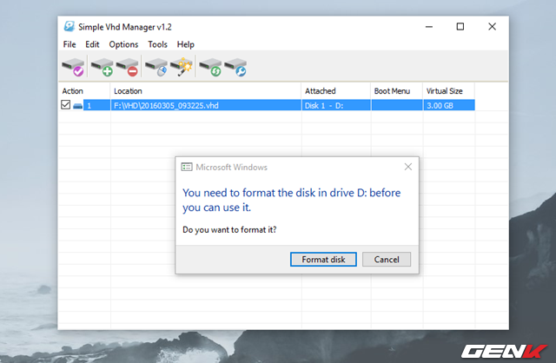Open the Tools menu
This screenshot has width=556, height=363.
coord(157,44)
